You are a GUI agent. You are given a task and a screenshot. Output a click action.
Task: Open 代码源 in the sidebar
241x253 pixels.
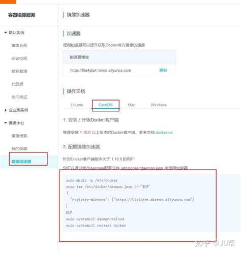[x=17, y=84]
